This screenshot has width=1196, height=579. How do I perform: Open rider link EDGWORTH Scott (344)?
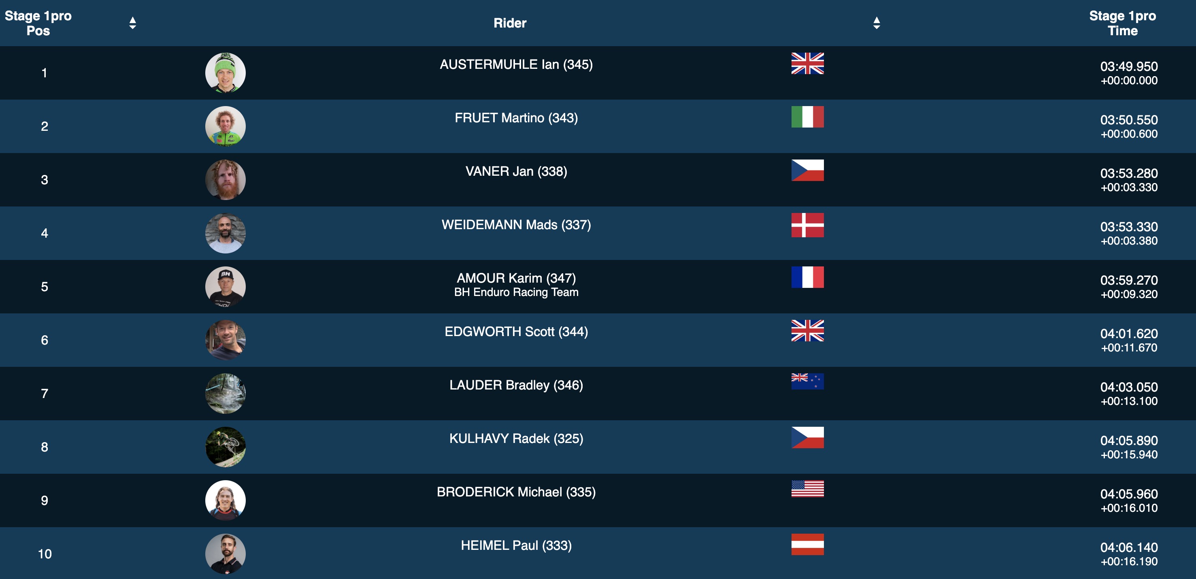coord(516,332)
